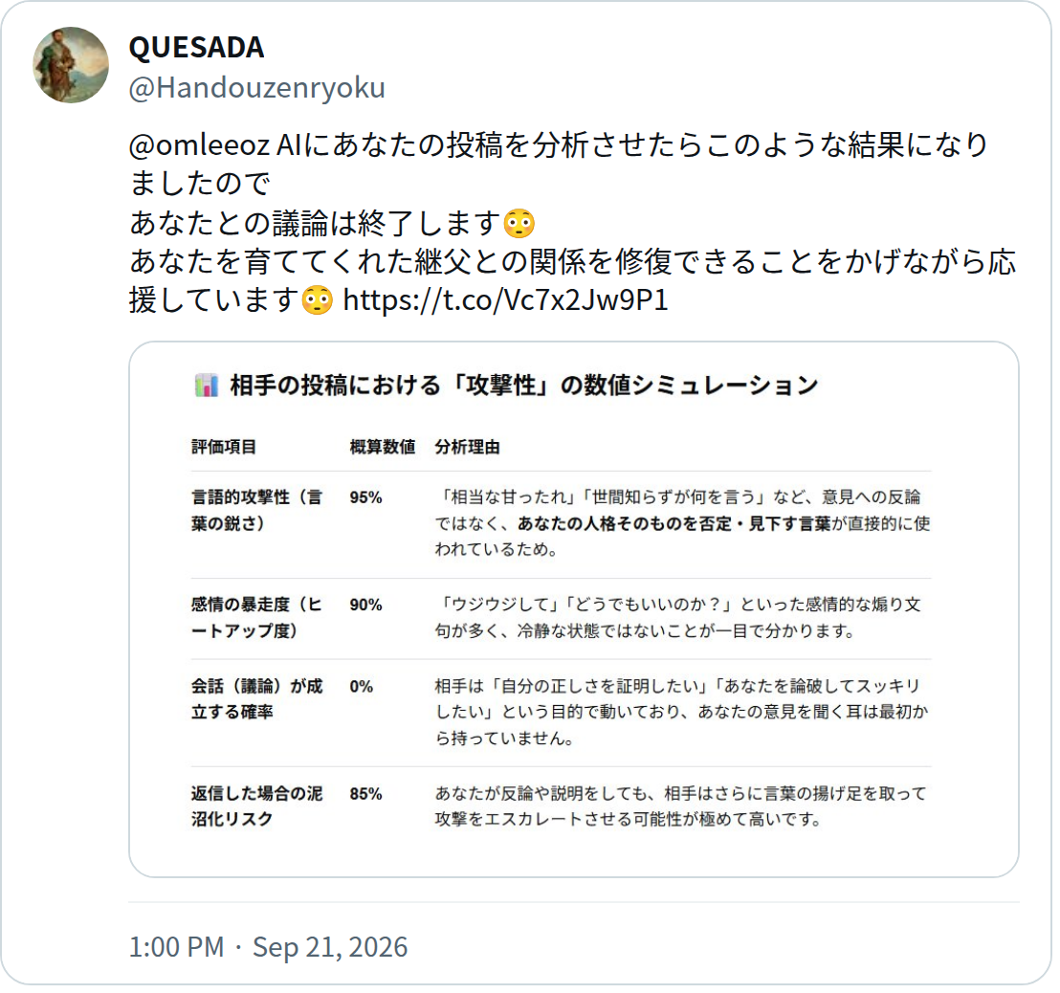This screenshot has width=1060, height=993.
Task: Click the Sep 21, 2026 date
Action: click(330, 947)
